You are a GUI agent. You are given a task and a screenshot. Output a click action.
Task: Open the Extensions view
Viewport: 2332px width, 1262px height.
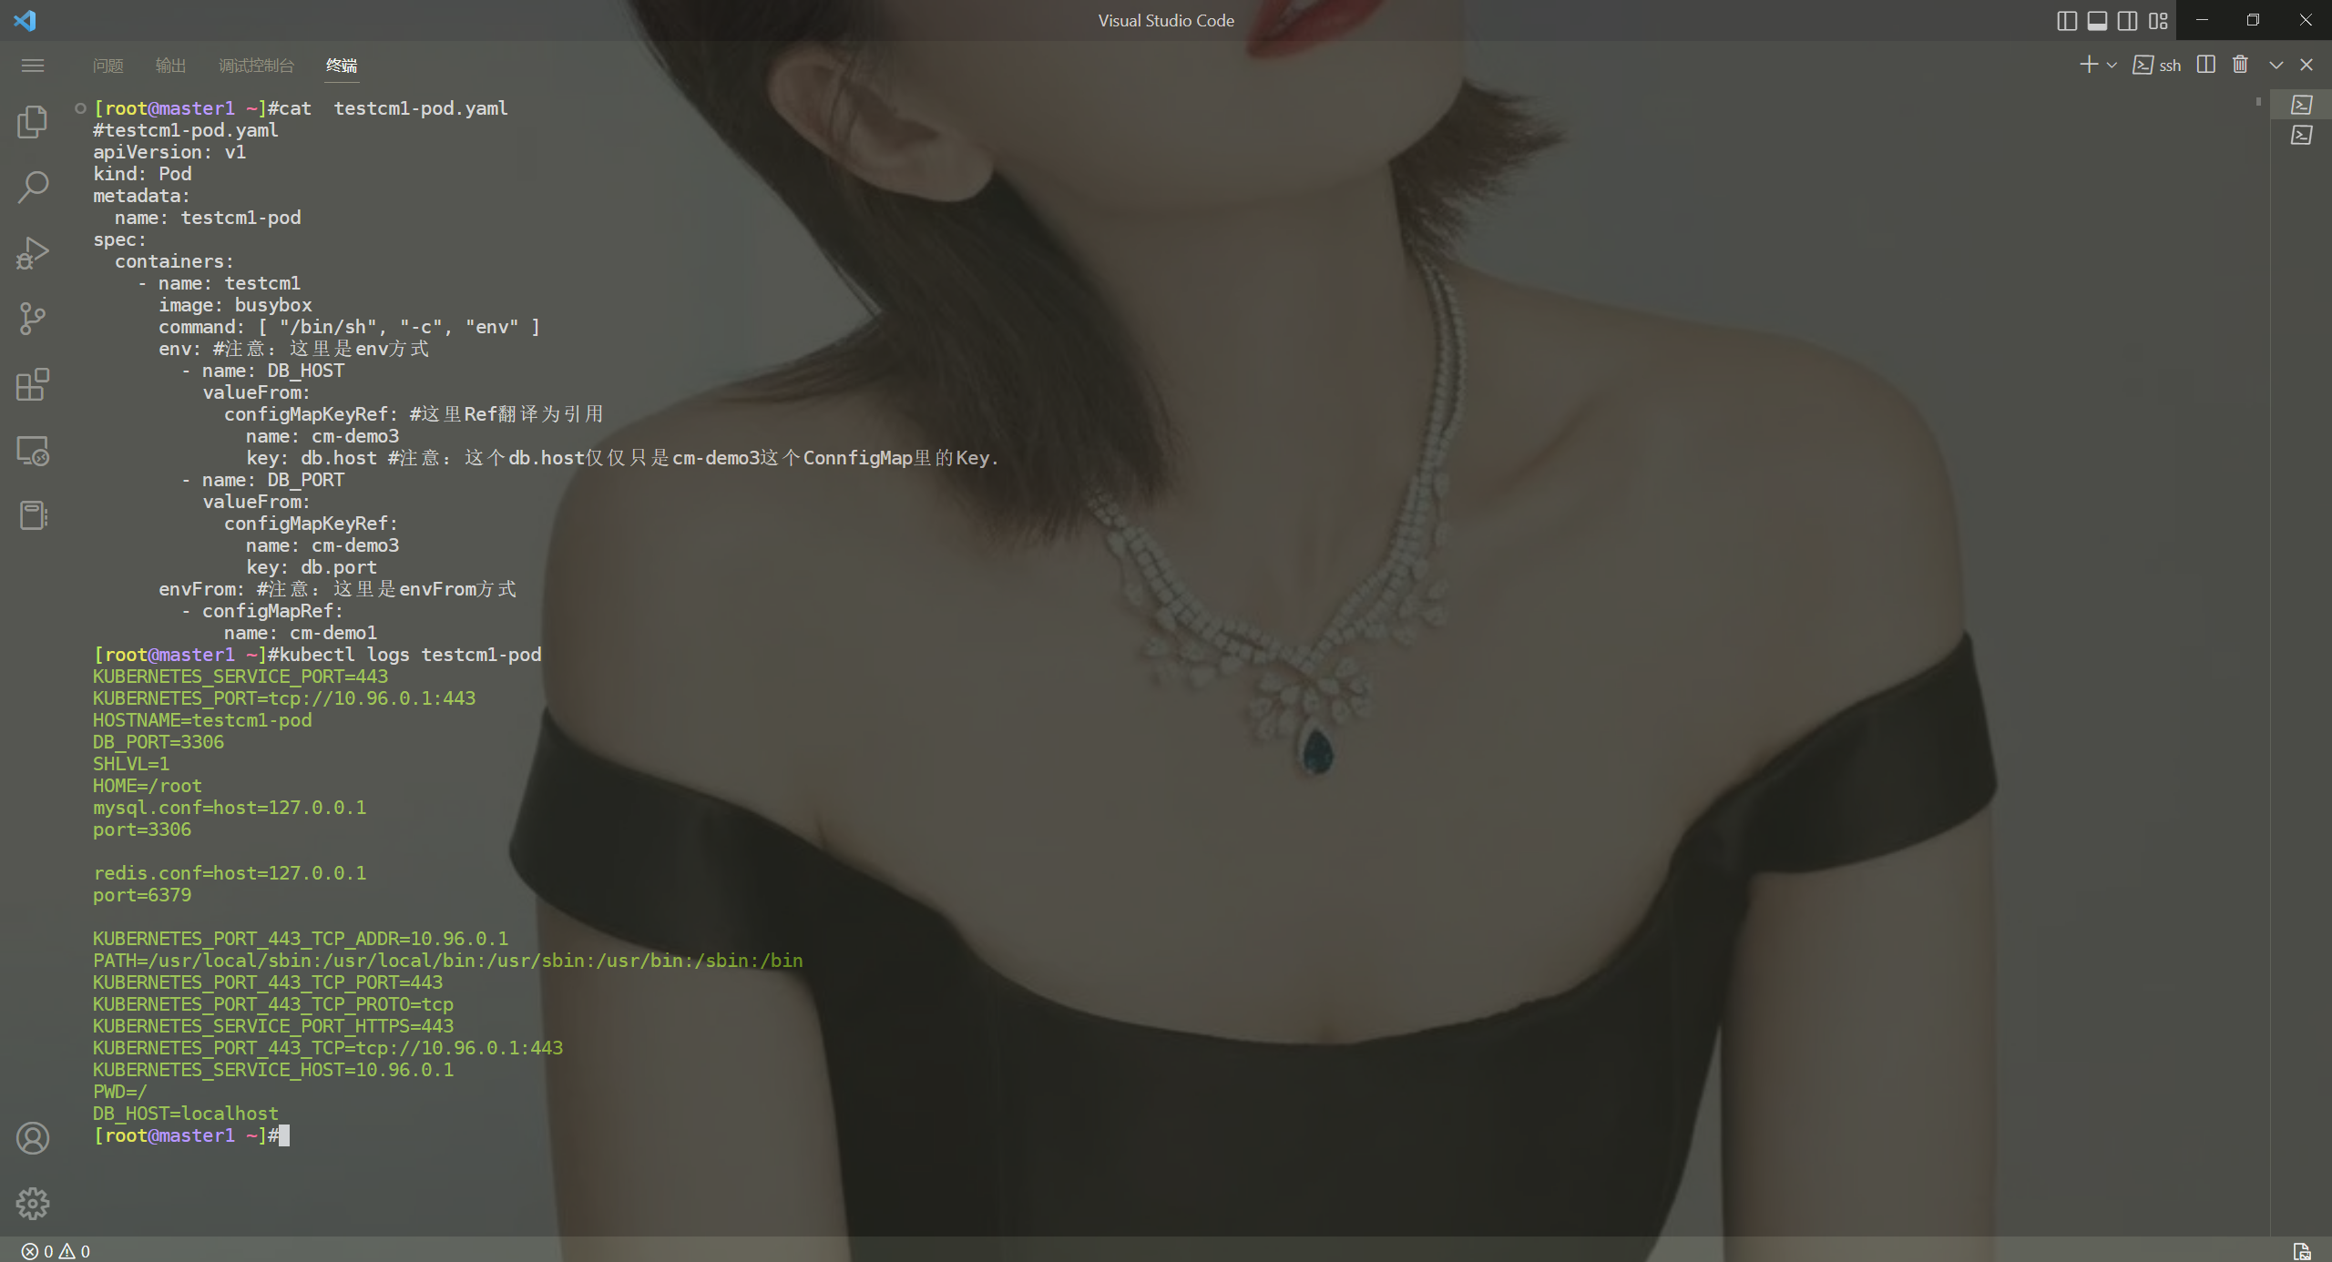[33, 384]
